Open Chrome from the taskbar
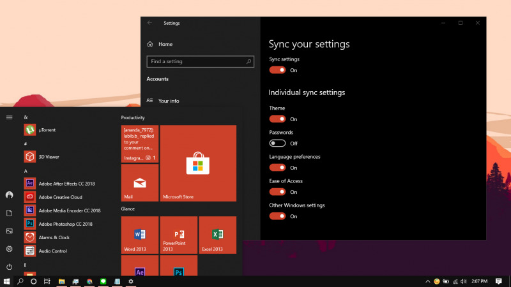The width and height of the screenshot is (511, 287). click(89, 281)
